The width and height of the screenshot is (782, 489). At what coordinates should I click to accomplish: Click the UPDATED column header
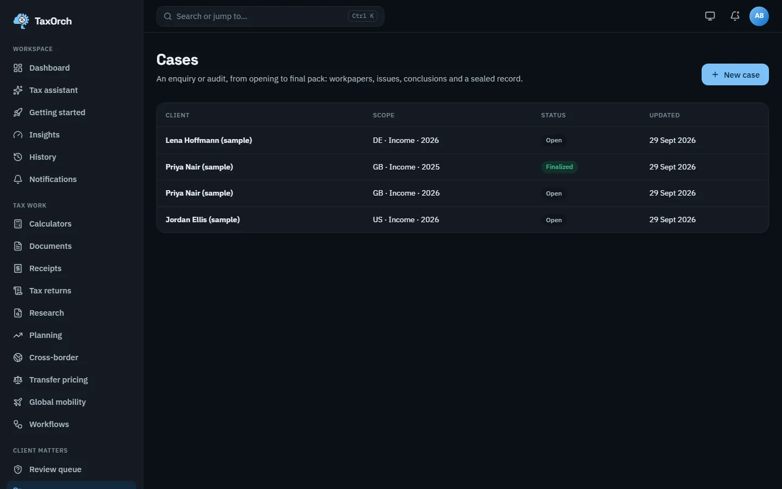665,115
